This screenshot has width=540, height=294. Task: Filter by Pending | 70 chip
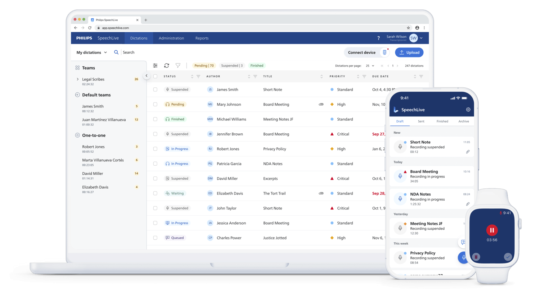(x=204, y=65)
